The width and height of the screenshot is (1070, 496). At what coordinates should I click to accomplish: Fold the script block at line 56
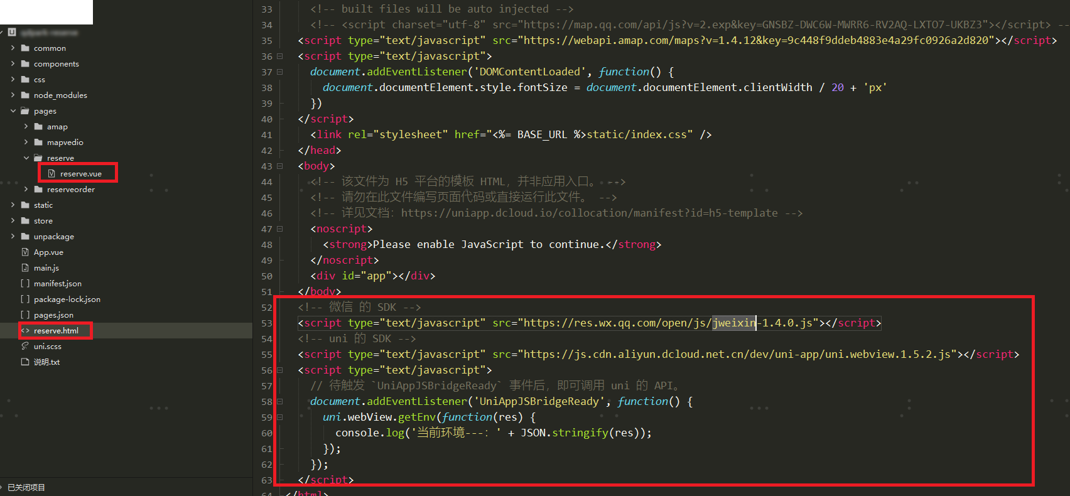click(x=280, y=370)
